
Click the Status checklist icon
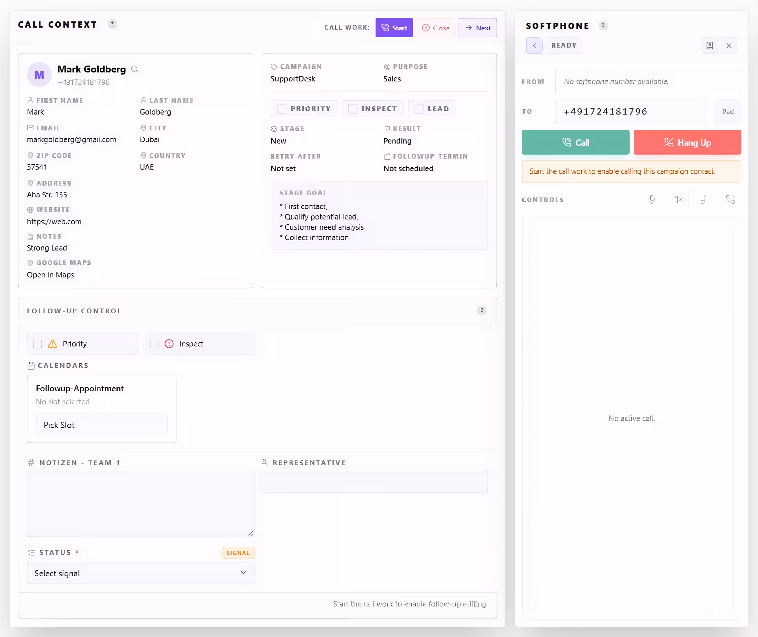pos(31,552)
